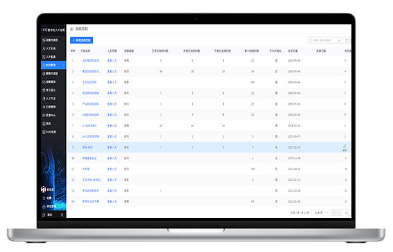The width and height of the screenshot is (393, 252).
Task: Expand the highlighted blue sidebar item's arrow
Action: coord(62,63)
